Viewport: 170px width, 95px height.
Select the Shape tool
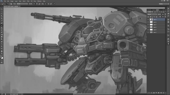[x=2, y=49]
